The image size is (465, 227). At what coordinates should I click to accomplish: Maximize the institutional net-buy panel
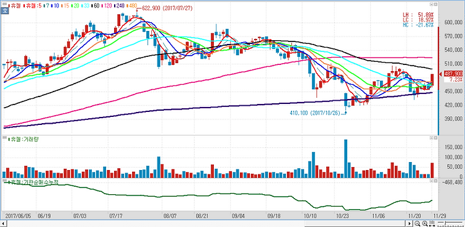[436, 181]
